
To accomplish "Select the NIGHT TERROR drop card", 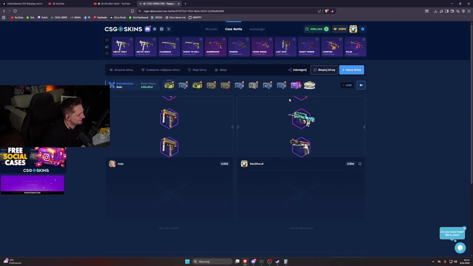I will [x=309, y=47].
